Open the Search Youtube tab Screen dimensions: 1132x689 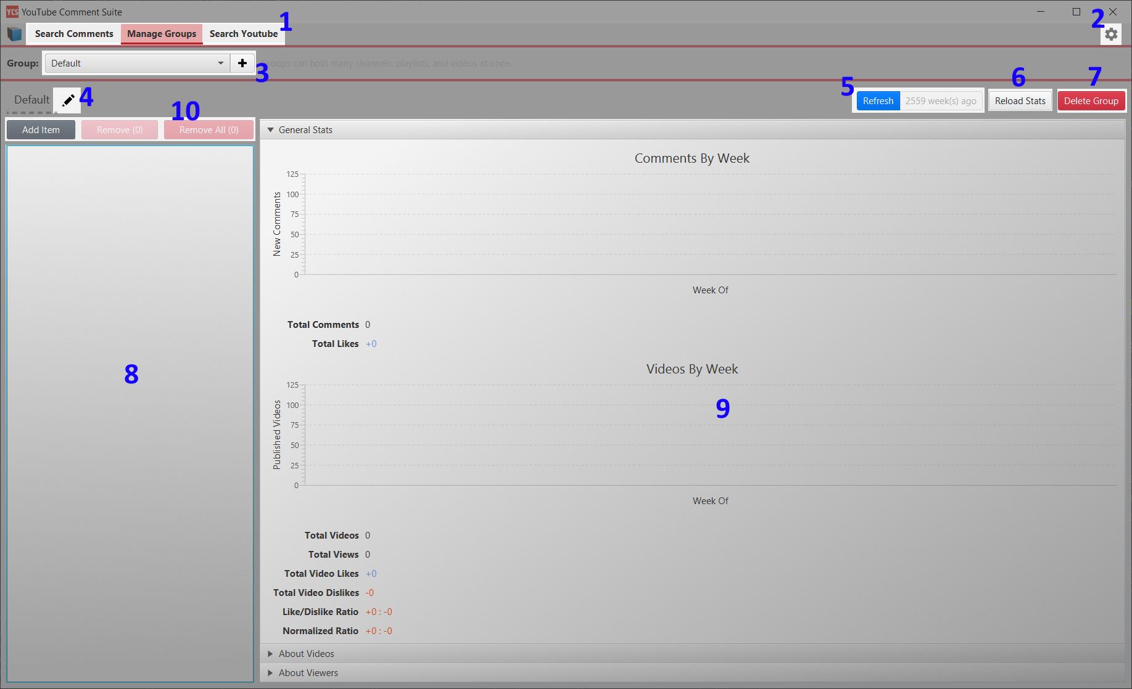[x=244, y=34]
